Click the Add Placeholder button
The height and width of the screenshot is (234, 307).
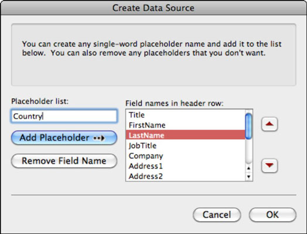64,138
